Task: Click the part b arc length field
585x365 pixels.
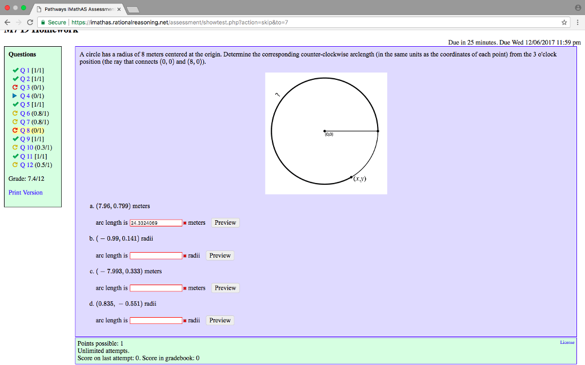Action: coord(156,255)
